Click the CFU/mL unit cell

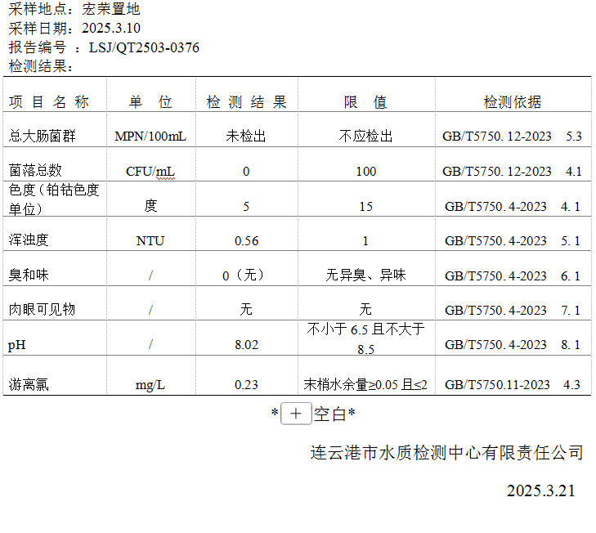click(x=150, y=171)
